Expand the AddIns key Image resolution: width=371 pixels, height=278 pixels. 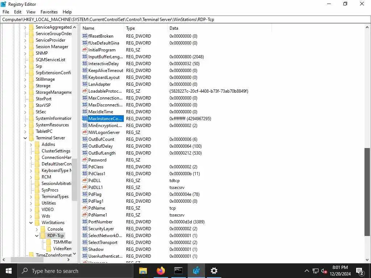31,144
